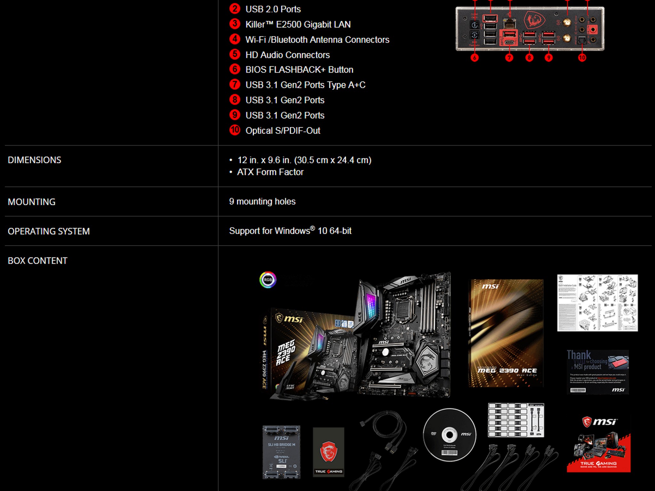Click the MEG Z390 ACE user guide cover
Screen dimensions: 655x491
coord(506,333)
